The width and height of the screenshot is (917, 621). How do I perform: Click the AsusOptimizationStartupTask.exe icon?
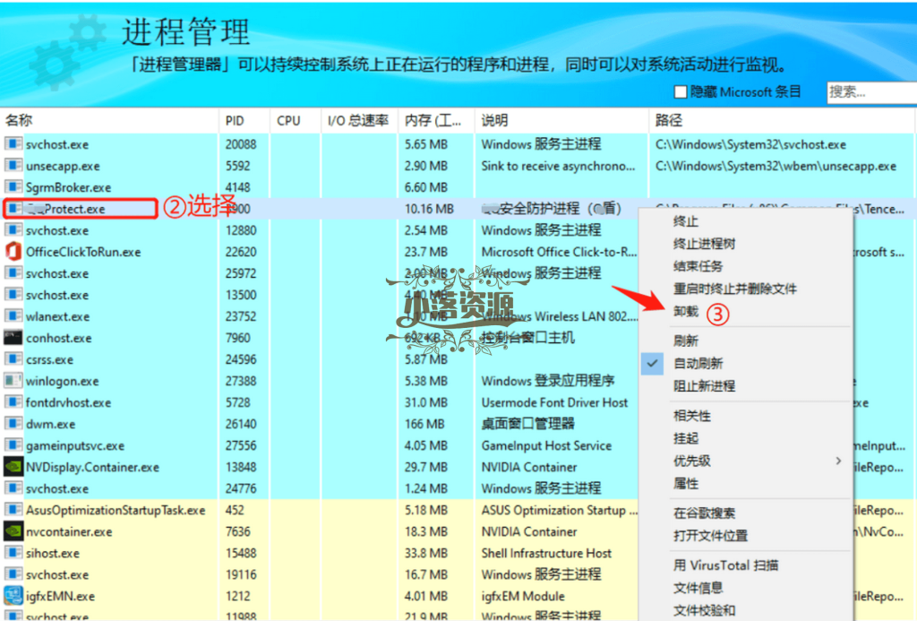(13, 510)
